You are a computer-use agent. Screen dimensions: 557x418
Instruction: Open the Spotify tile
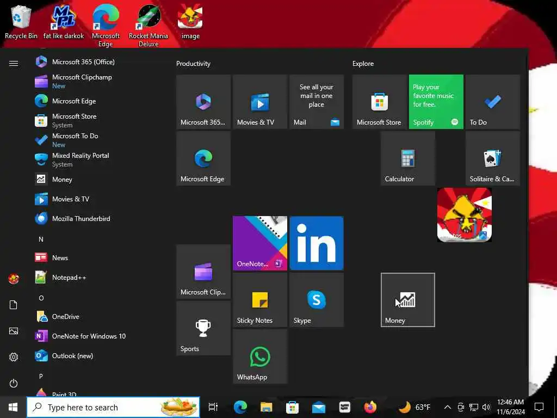click(436, 102)
